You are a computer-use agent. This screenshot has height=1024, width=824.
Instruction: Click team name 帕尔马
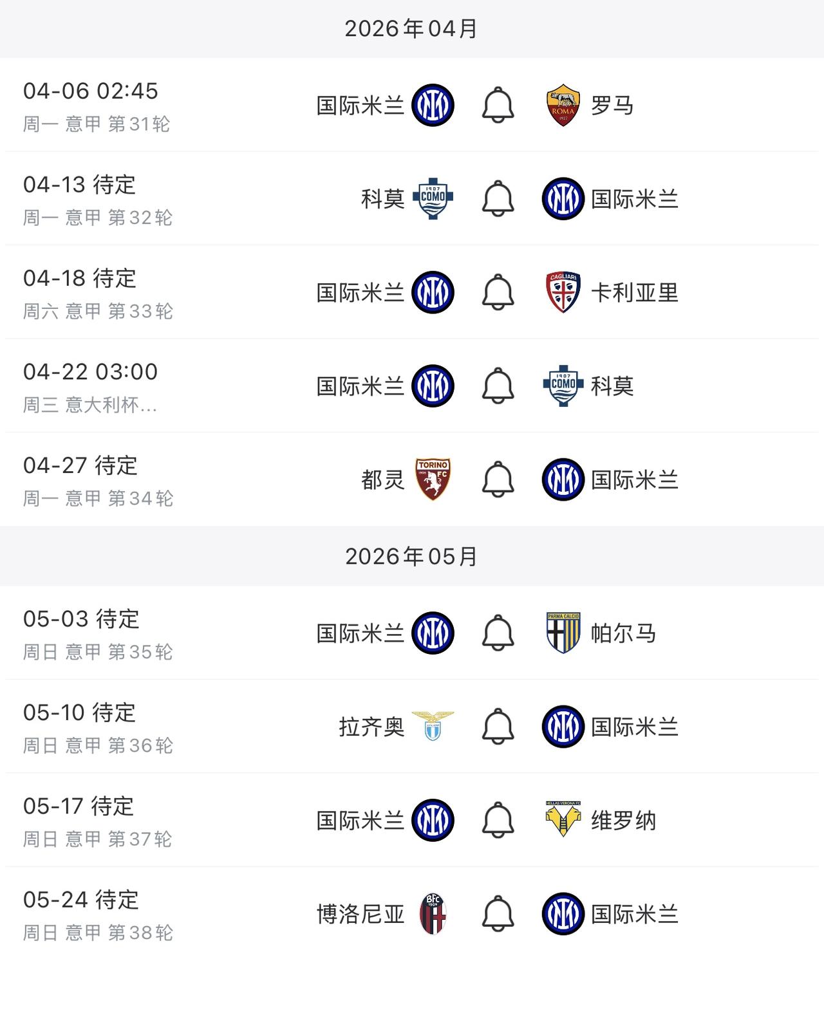click(x=623, y=633)
